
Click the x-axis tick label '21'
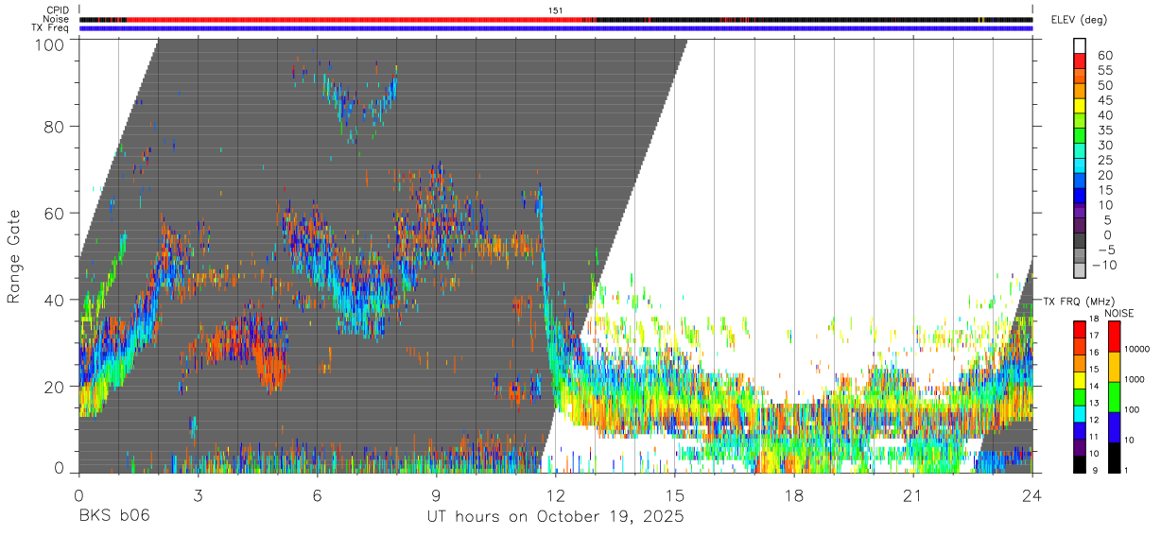click(912, 494)
